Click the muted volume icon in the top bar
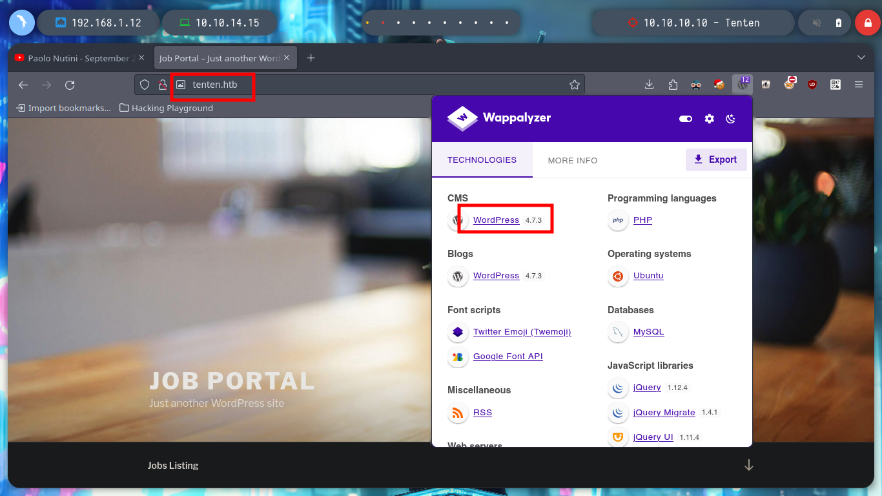The width and height of the screenshot is (882, 496). pyautogui.click(x=816, y=23)
